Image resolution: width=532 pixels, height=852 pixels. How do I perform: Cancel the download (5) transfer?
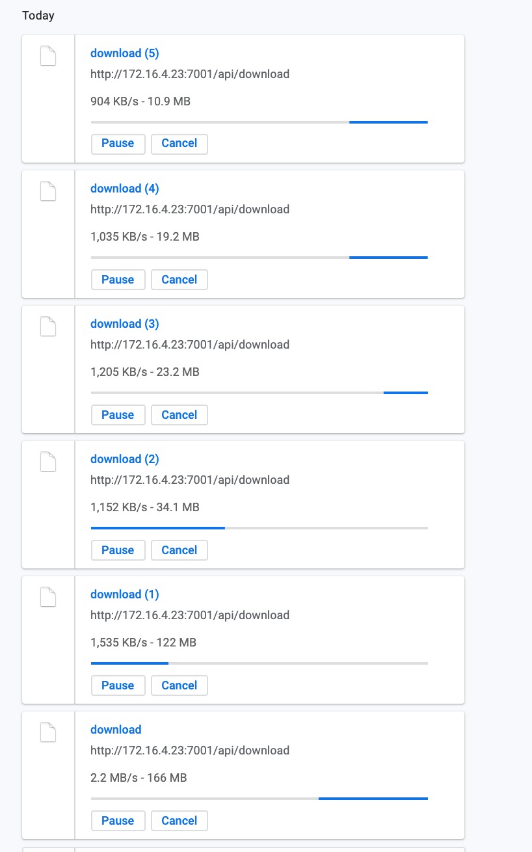(179, 144)
